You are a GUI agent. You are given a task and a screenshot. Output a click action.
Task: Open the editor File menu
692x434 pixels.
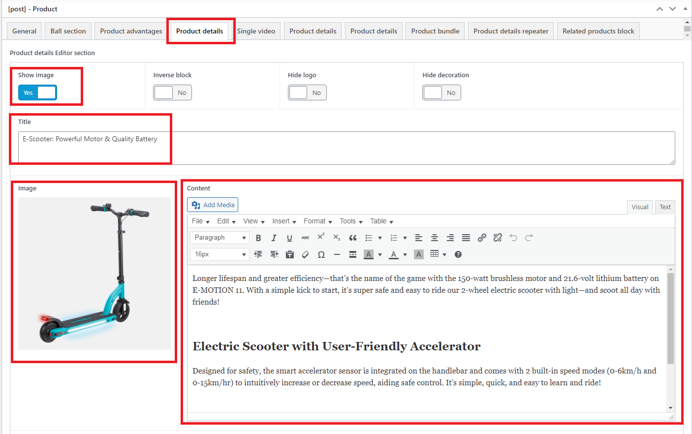click(201, 221)
